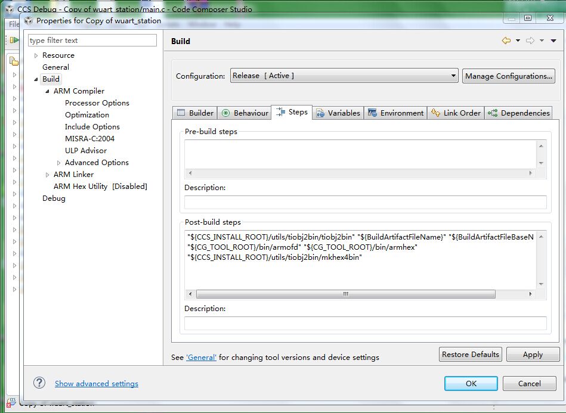
Task: Select ARM Hex Utility [Disabled] item
Action: 100,187
